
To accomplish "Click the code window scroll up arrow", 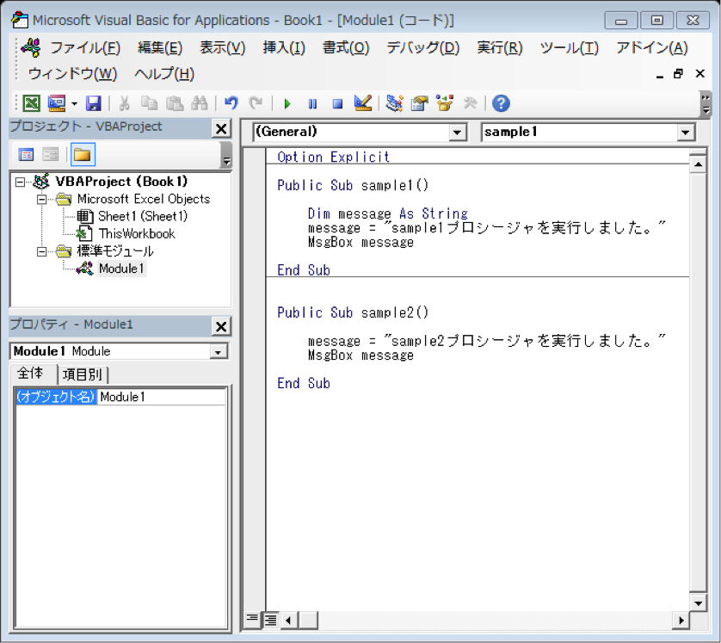I will point(698,164).
